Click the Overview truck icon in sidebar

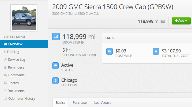click(5, 44)
